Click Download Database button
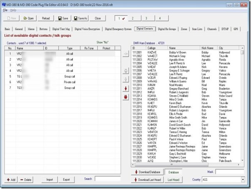The width and height of the screenshot is (251, 189). tap(147, 172)
